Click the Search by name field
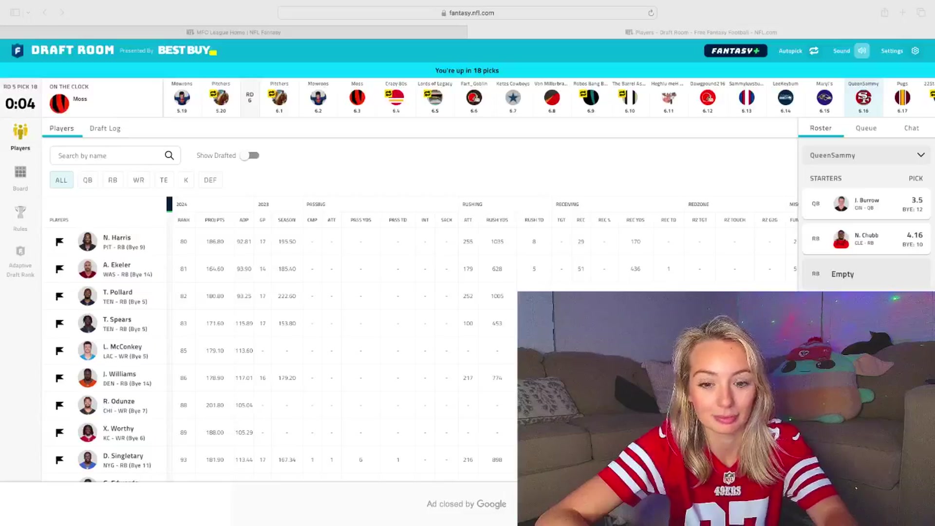935x526 pixels. (115, 155)
